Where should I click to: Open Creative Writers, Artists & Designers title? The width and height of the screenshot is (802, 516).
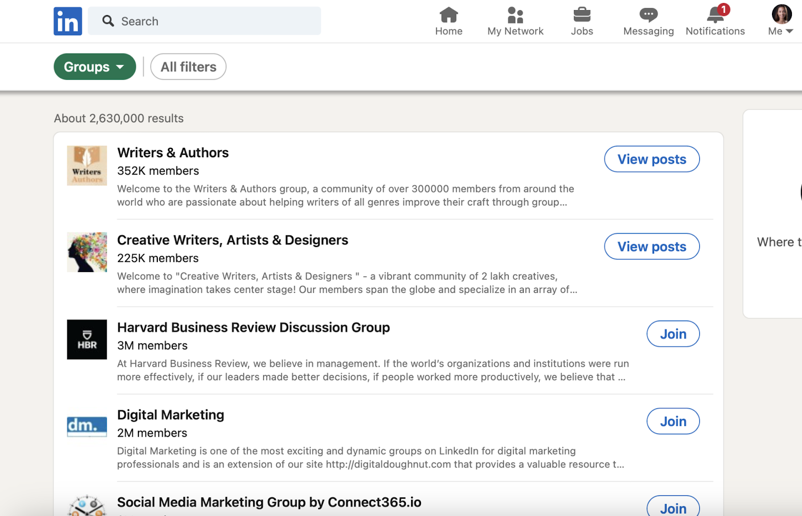(x=233, y=240)
